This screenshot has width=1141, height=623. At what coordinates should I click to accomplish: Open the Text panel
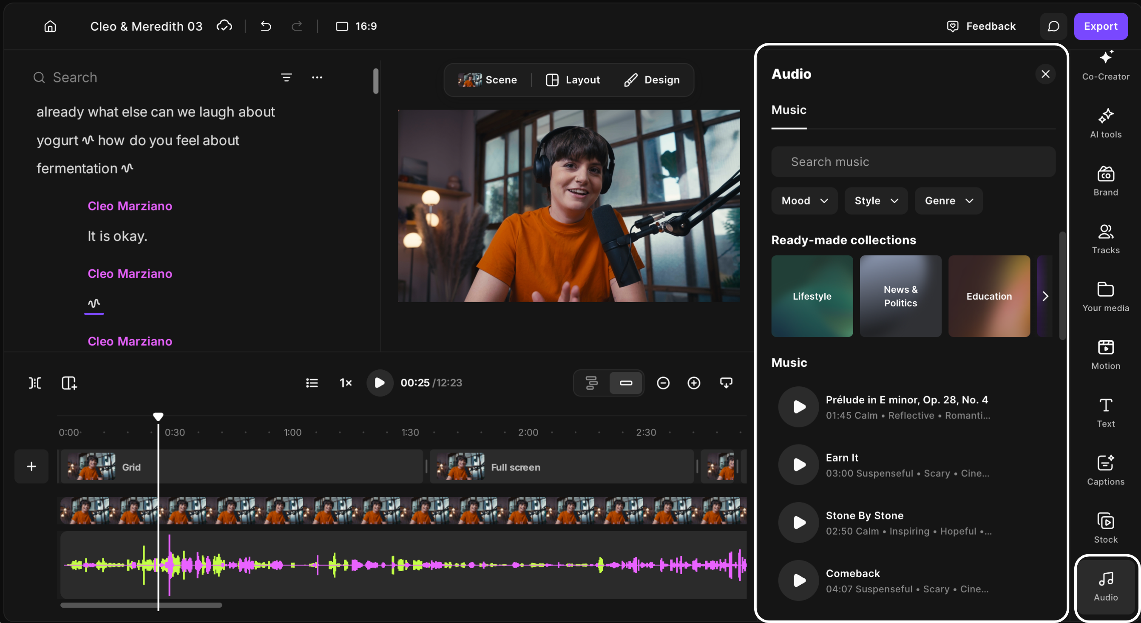pos(1106,413)
